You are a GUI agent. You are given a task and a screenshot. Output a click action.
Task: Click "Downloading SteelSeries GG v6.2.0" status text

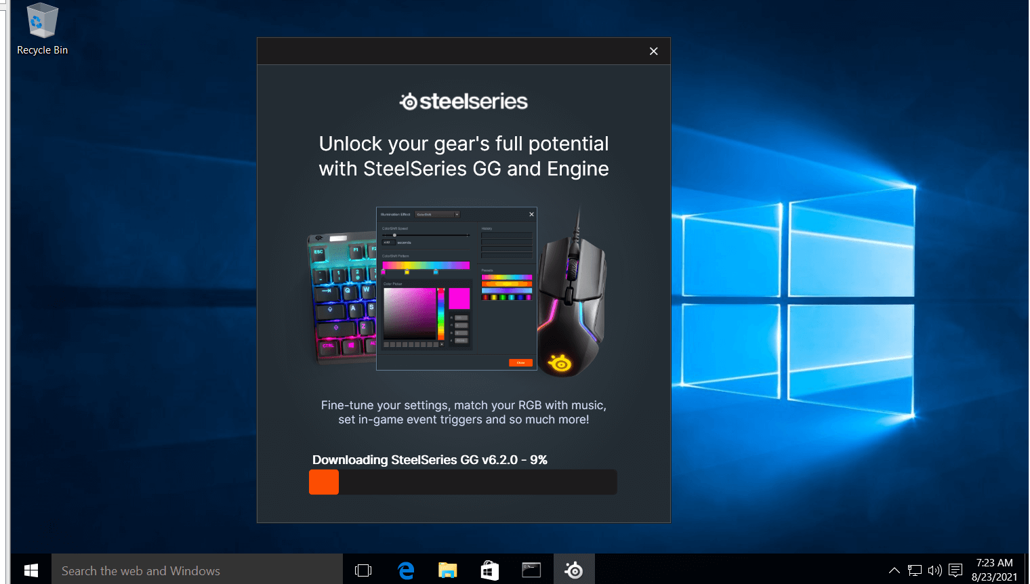pos(430,459)
